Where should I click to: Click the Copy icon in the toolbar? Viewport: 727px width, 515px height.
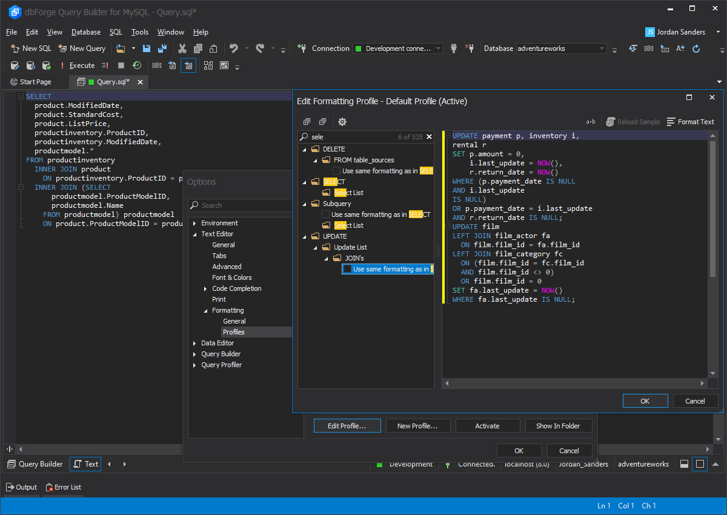pos(198,48)
